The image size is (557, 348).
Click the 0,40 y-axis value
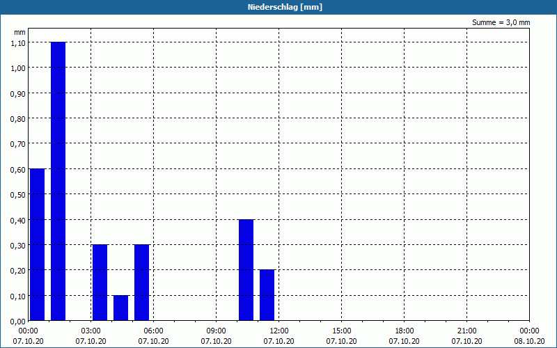pos(18,221)
